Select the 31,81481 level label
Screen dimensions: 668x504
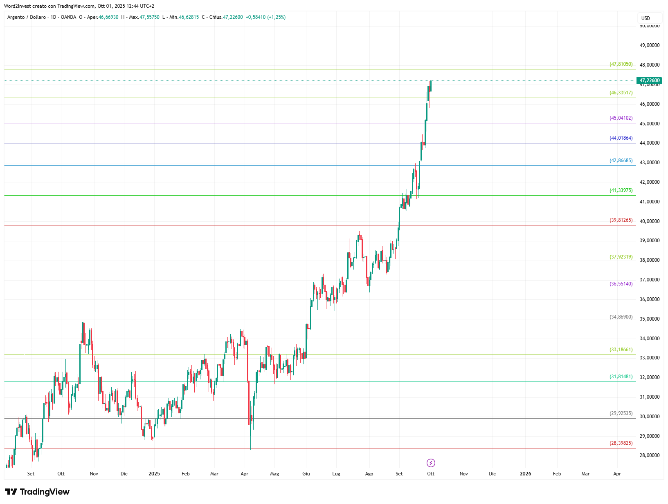[x=621, y=377]
